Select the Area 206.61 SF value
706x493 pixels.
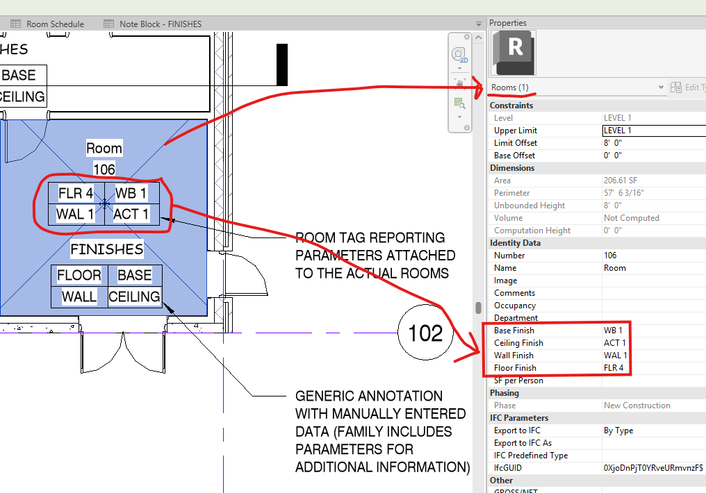pyautogui.click(x=621, y=181)
